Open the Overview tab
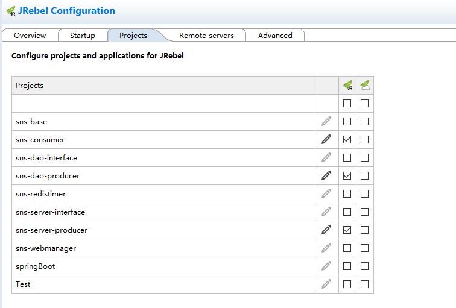This screenshot has height=308, width=456. point(30,35)
